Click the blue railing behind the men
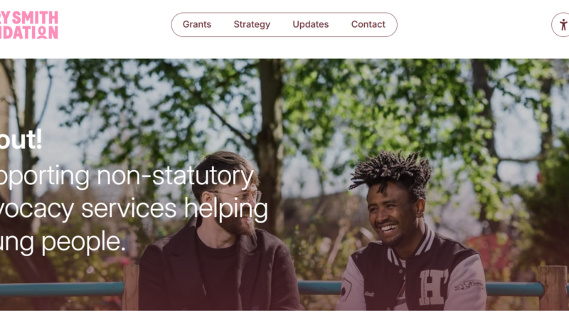Image resolution: width=569 pixels, height=313 pixels. 62,290
